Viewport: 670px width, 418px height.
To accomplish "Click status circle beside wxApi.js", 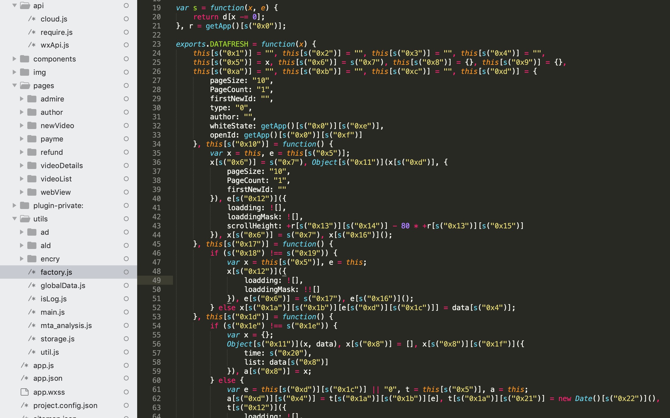I will click(x=126, y=45).
